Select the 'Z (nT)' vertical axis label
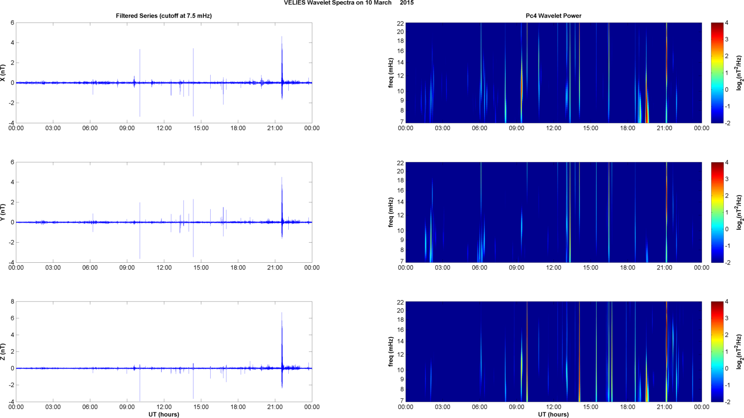744x418 pixels. point(3,352)
